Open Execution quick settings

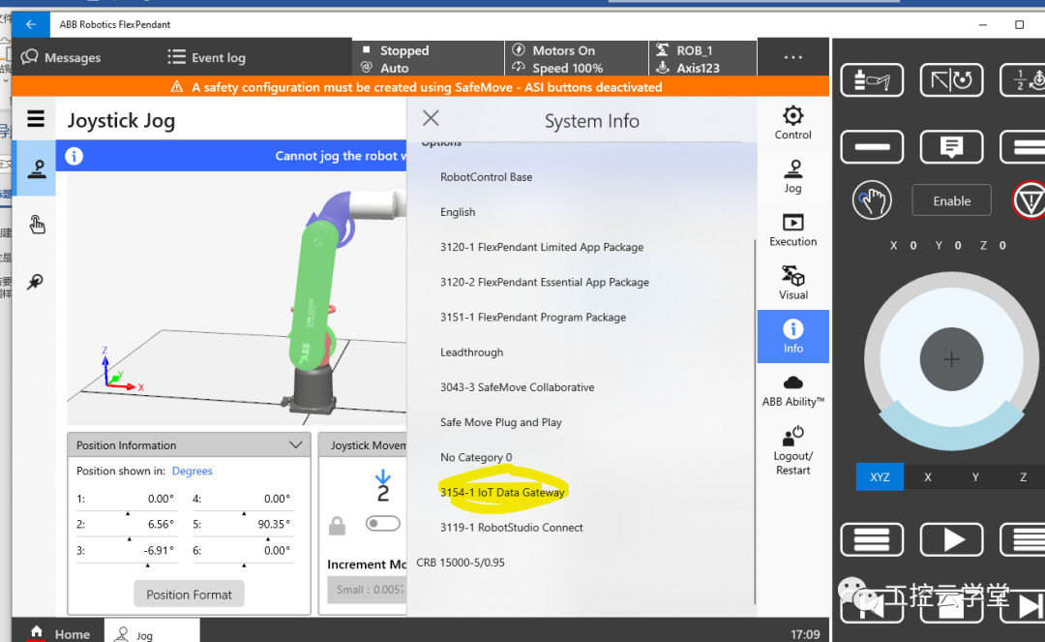(793, 229)
